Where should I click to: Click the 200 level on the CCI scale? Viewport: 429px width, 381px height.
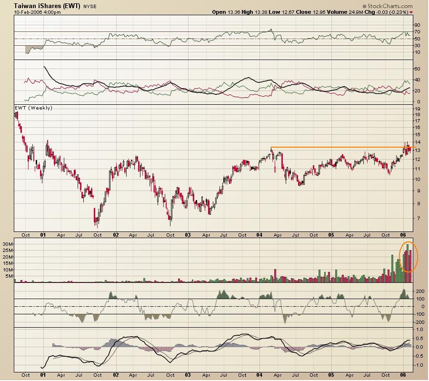(420, 291)
